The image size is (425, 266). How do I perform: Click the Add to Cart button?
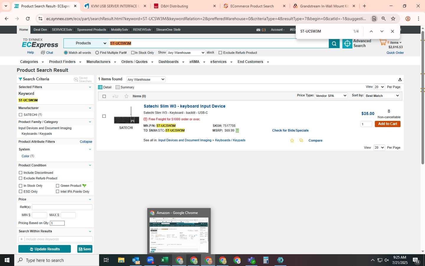(x=388, y=124)
